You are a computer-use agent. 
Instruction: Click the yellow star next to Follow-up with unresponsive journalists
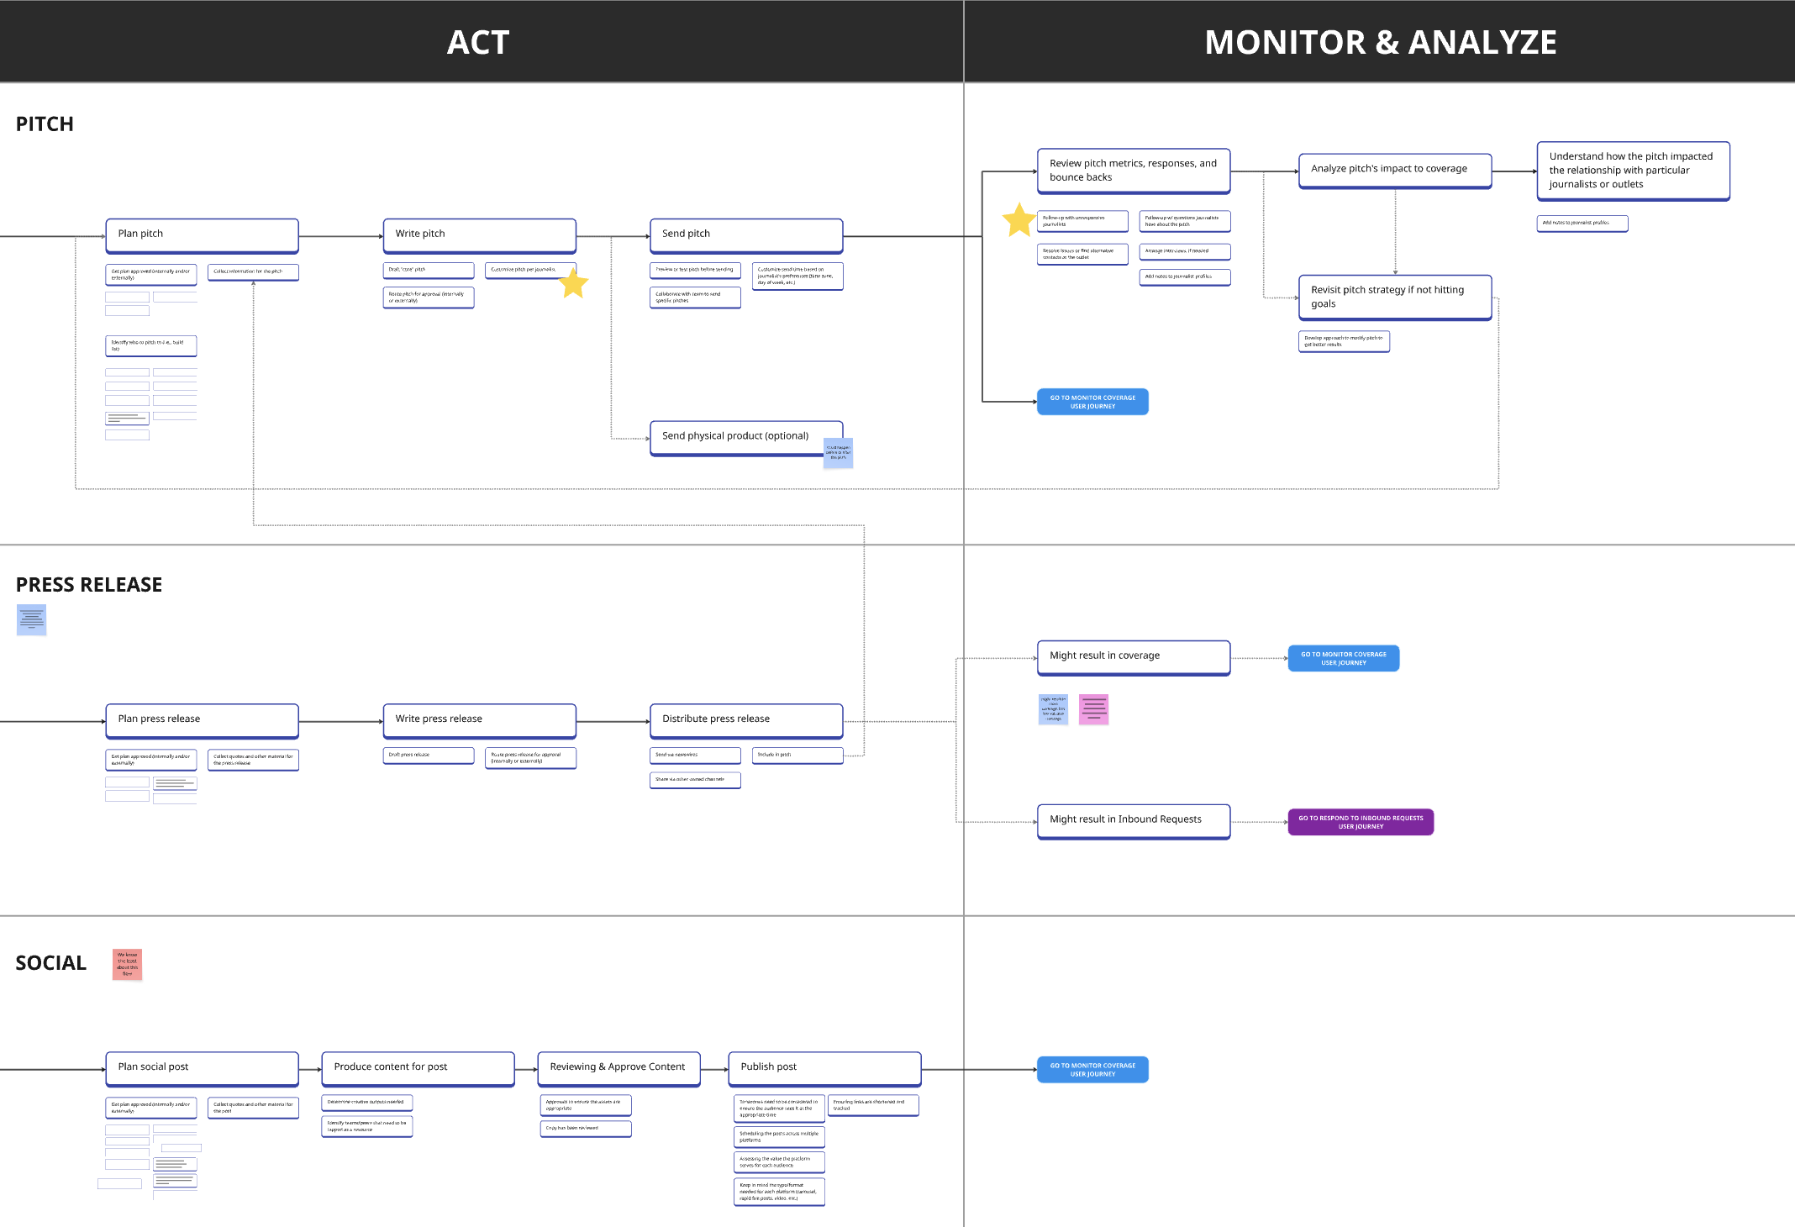point(1019,220)
